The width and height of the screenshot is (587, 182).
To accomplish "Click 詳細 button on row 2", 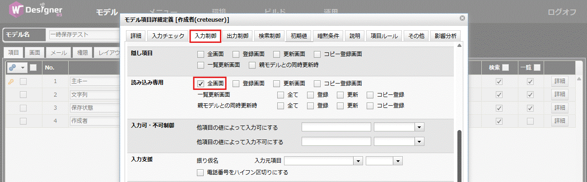I will pyautogui.click(x=559, y=95).
